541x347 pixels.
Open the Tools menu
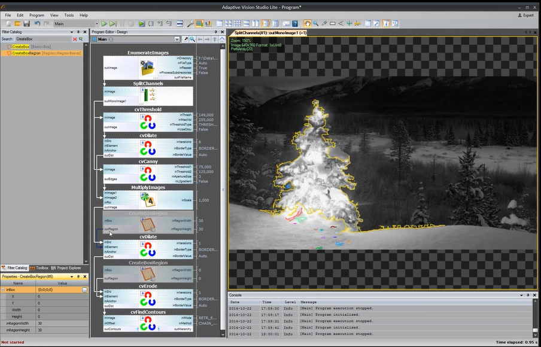(x=69, y=15)
